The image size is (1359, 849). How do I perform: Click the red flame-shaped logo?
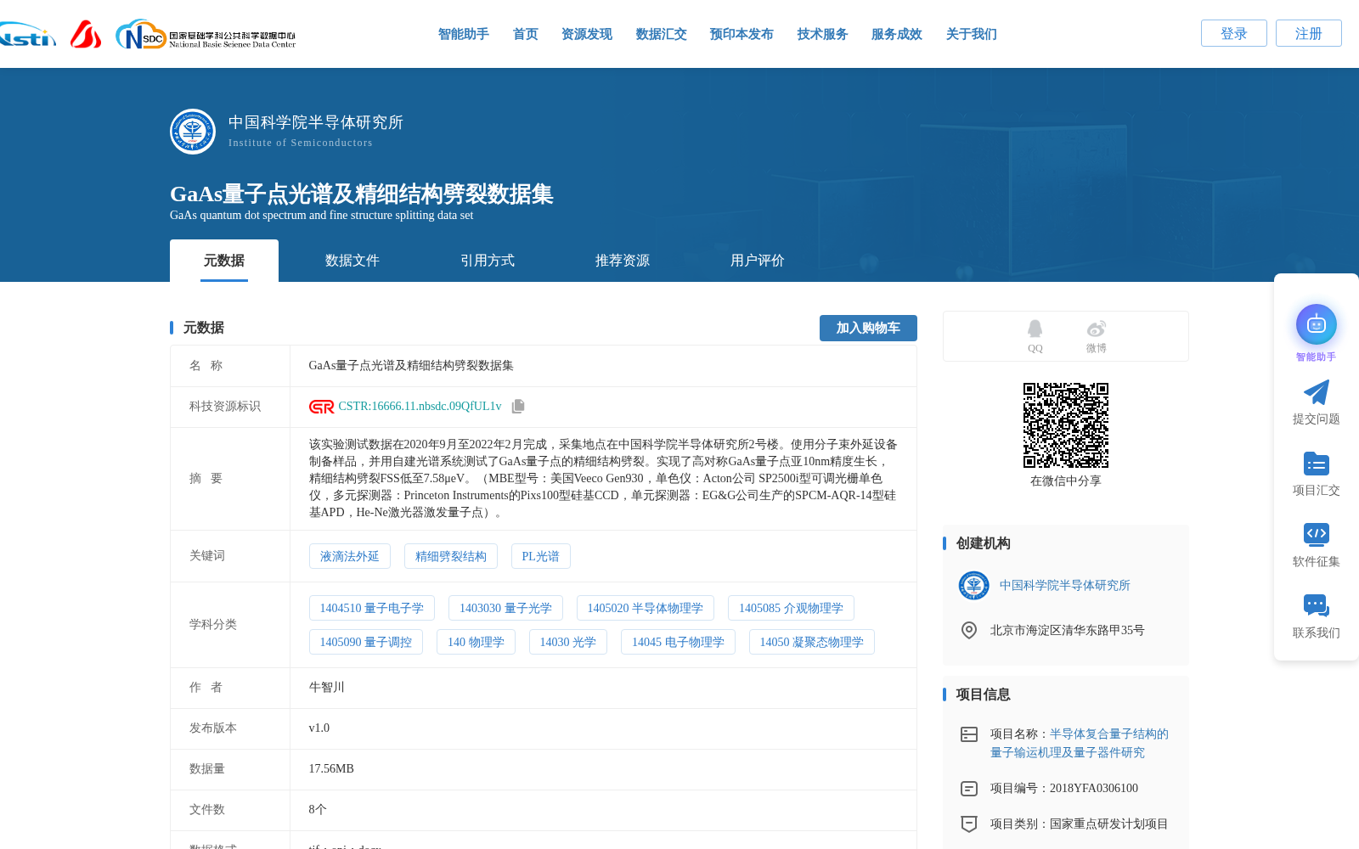86,34
